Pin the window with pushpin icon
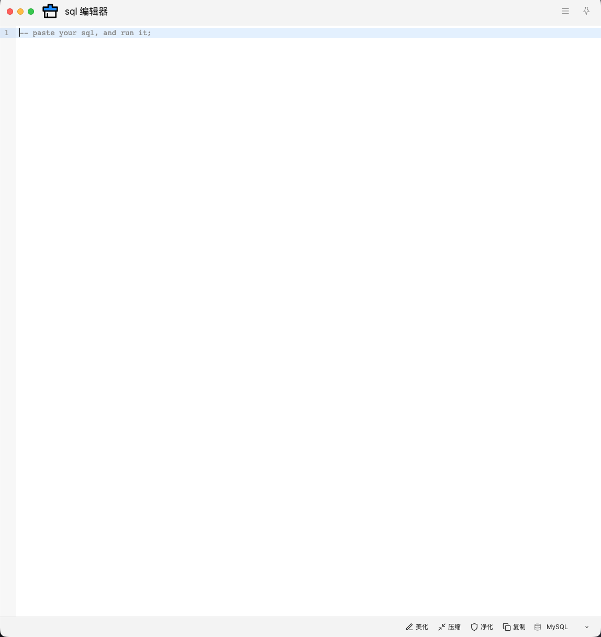 [586, 11]
